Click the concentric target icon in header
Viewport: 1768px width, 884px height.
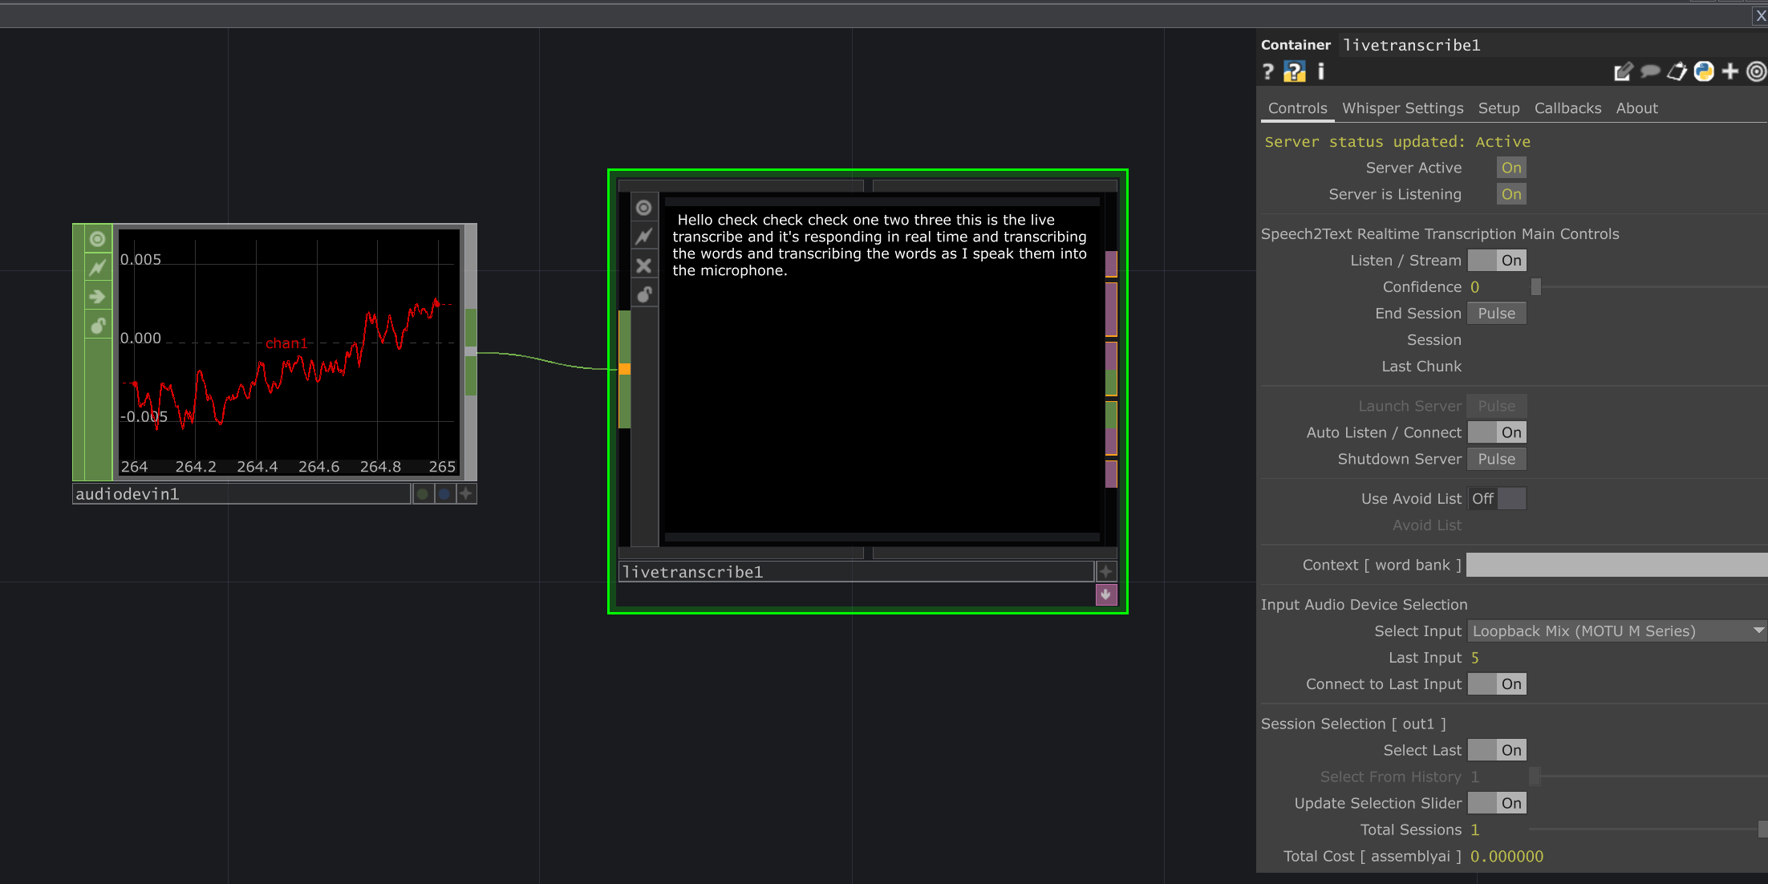(x=1756, y=72)
